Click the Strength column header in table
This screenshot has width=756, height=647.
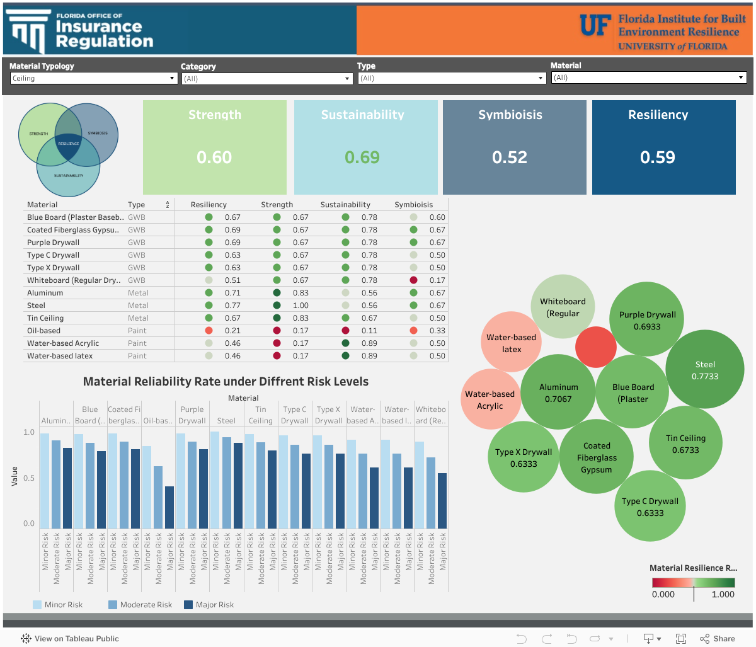[277, 205]
